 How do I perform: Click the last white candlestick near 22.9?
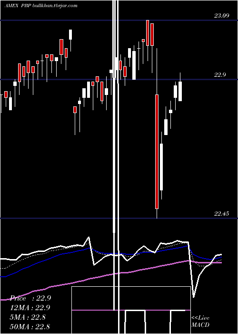180,91
